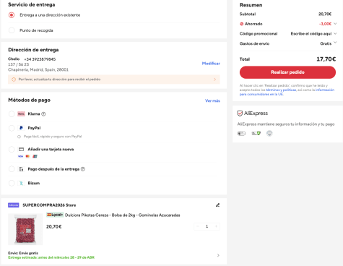Image resolution: width=343 pixels, height=266 pixels.
Task: Click the Klarna logo icon
Action: 21,113
